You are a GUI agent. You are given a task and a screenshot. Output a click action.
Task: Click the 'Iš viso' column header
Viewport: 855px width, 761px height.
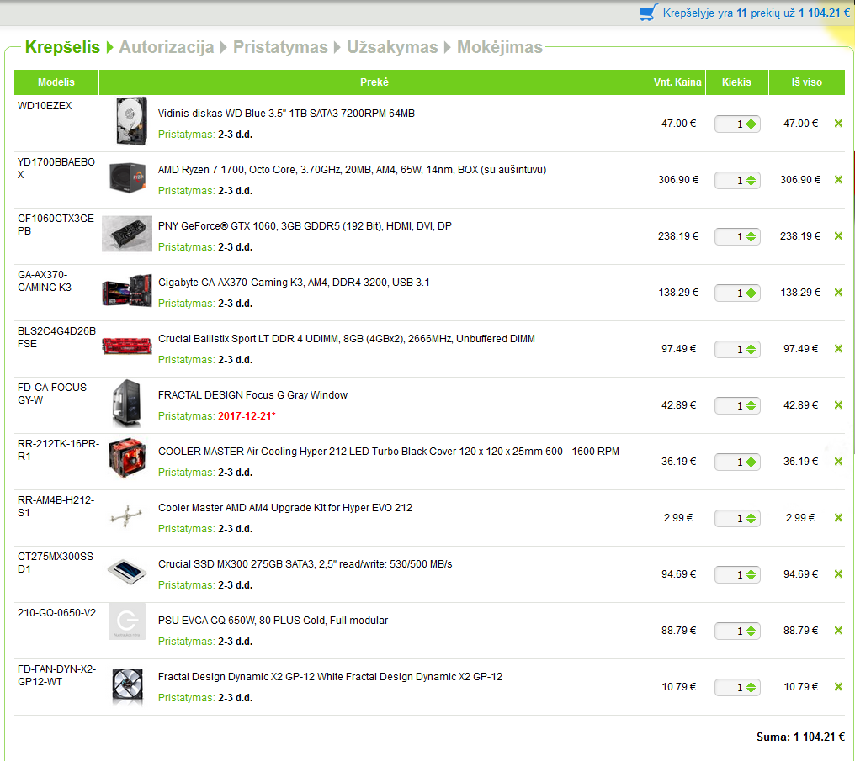point(807,82)
